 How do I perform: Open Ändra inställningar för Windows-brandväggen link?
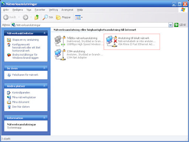pyautogui.click(x=25, y=56)
